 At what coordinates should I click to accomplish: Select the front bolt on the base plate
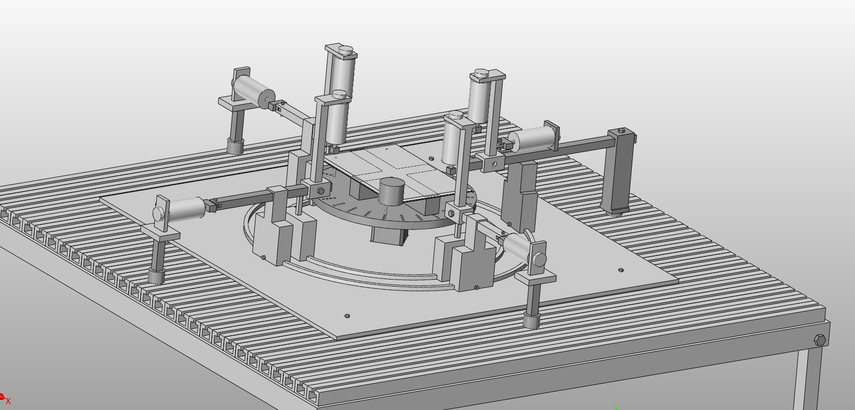[347, 316]
